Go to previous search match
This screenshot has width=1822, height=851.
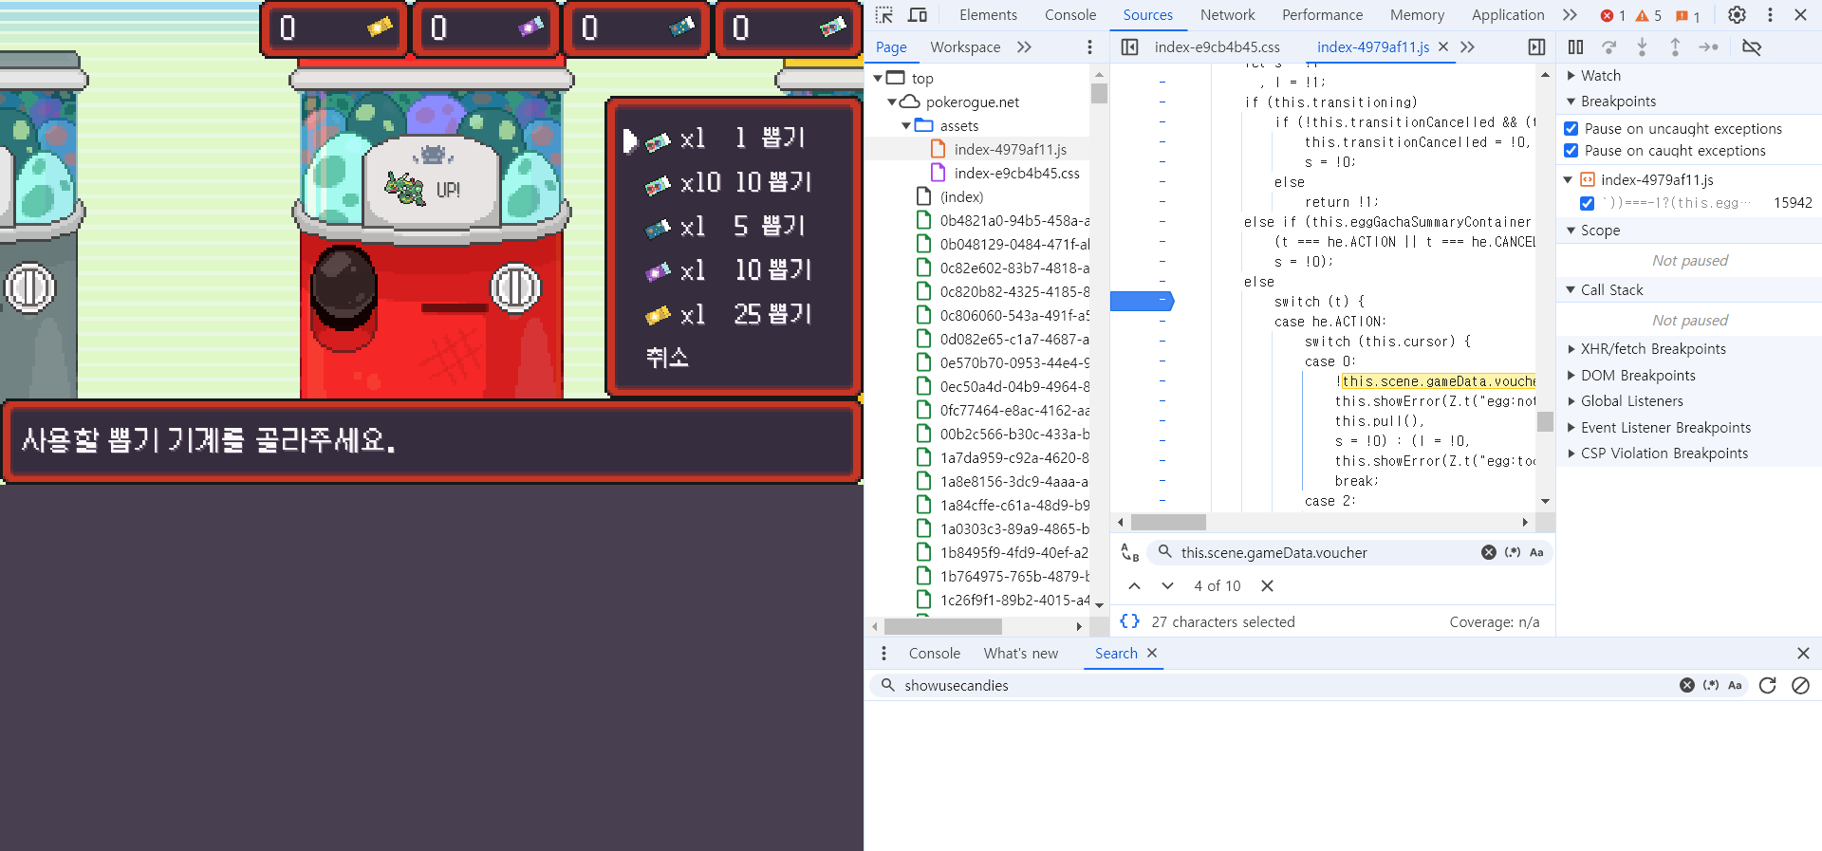tap(1134, 585)
